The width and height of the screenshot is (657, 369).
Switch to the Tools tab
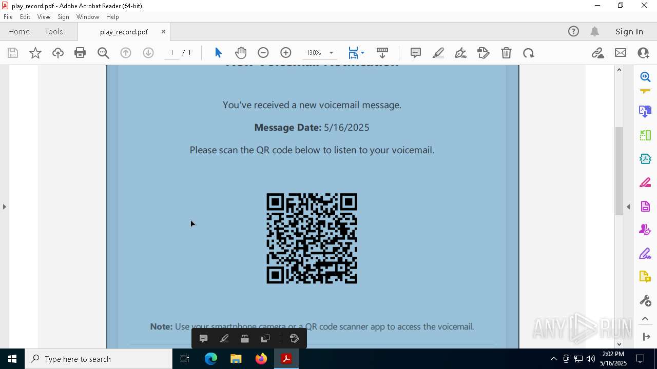[x=54, y=32]
